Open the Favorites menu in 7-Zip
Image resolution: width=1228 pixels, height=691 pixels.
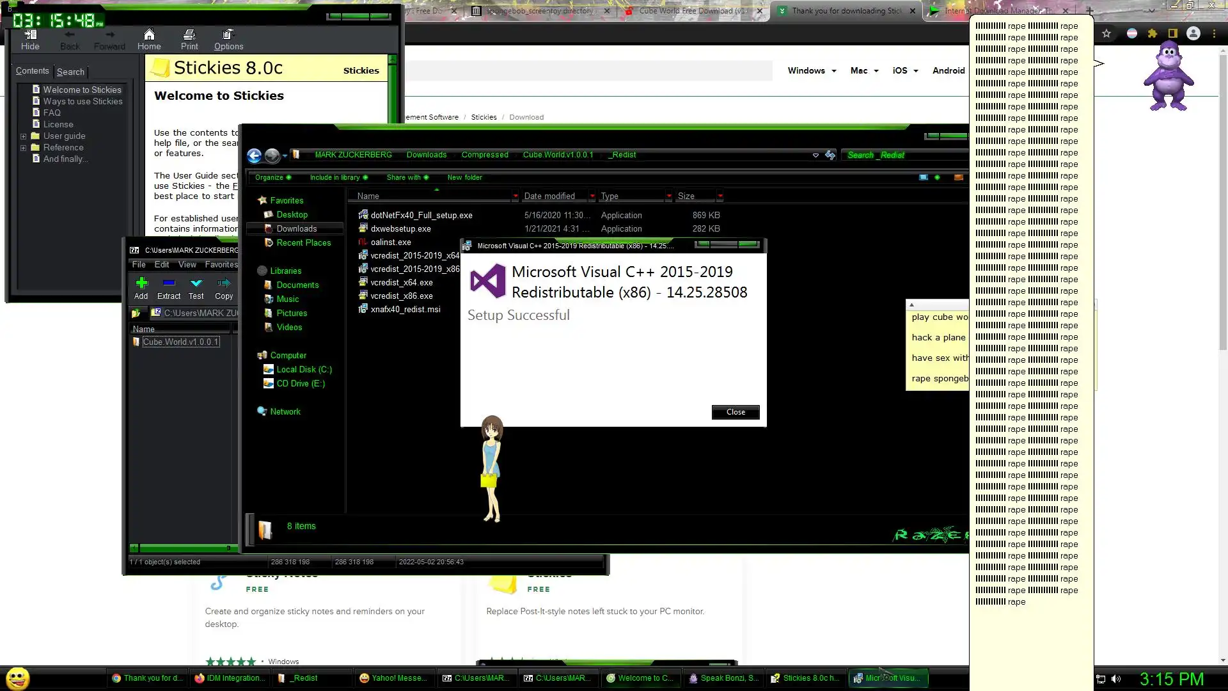(221, 265)
